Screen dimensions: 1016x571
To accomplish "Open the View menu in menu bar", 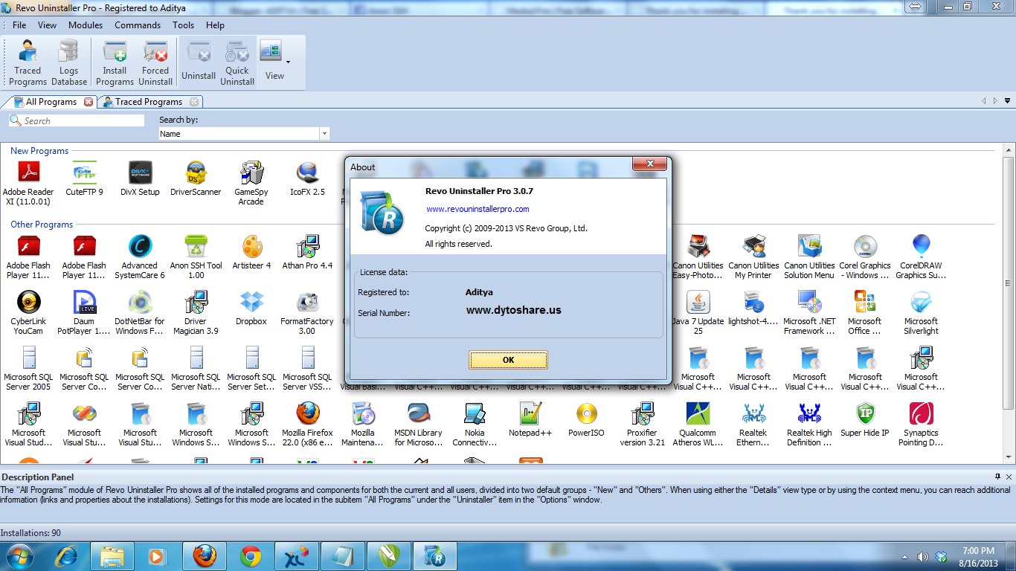I will click(x=47, y=25).
